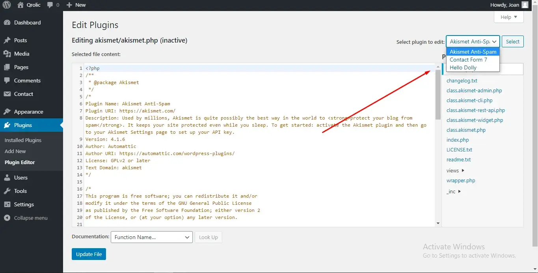Viewport: 538px width, 273px height.
Task: Click Joan's user avatar icon
Action: tap(525, 5)
